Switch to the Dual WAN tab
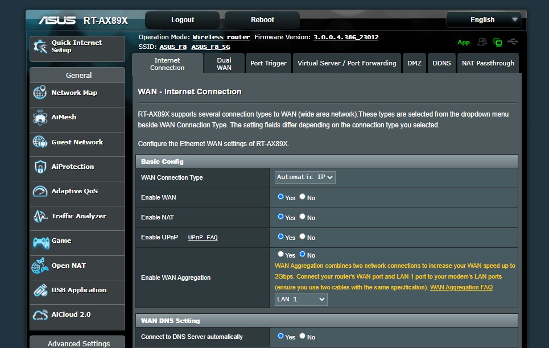The width and height of the screenshot is (549, 348). (224, 64)
